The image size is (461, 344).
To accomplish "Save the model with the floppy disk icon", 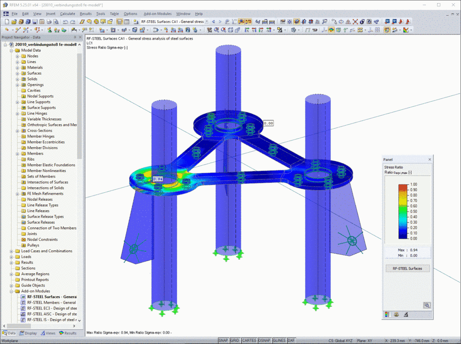I will point(35,22).
